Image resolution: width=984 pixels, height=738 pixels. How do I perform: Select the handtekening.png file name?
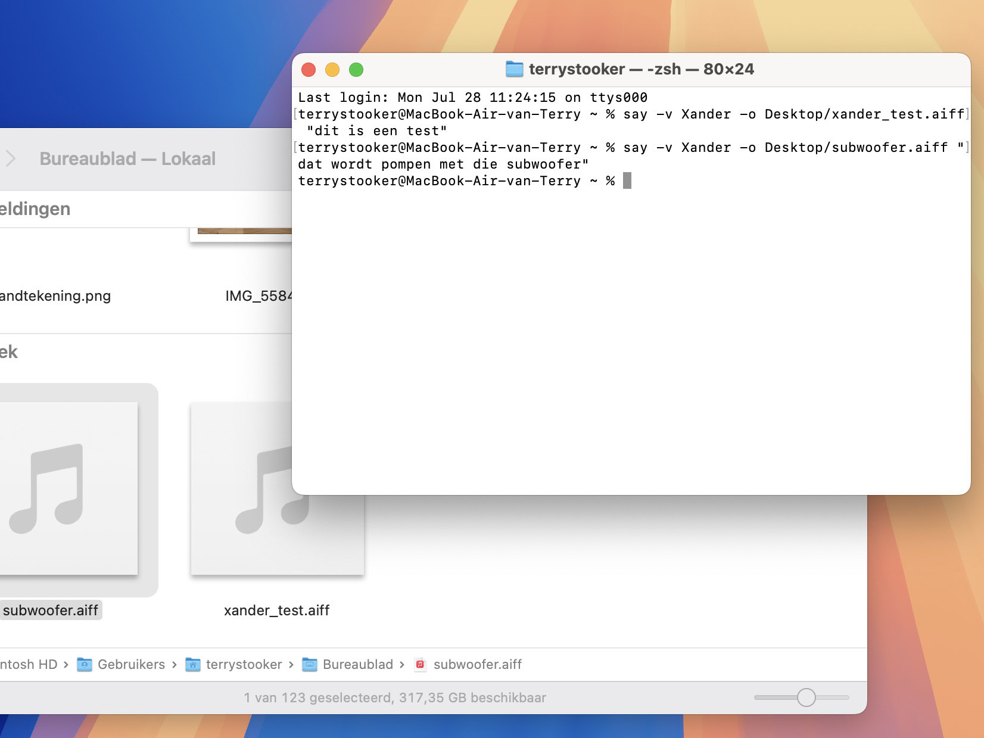55,295
